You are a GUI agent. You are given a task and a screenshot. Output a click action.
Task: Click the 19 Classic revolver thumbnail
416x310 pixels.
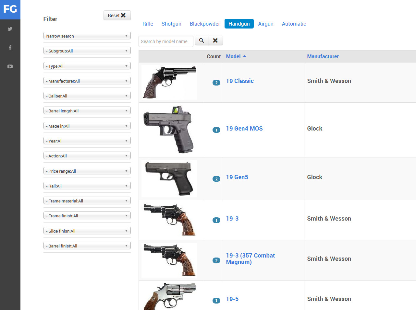coord(169,82)
